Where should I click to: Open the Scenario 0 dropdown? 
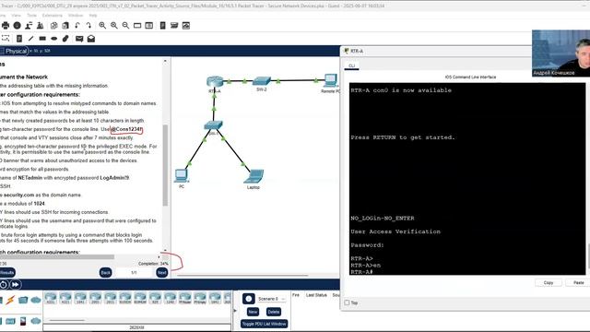[272, 299]
